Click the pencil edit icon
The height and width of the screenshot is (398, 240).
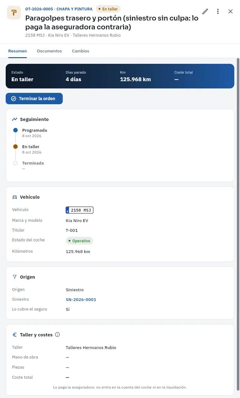[x=205, y=11]
